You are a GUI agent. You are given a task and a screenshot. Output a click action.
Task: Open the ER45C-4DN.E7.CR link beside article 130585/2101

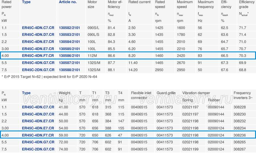(38, 49)
